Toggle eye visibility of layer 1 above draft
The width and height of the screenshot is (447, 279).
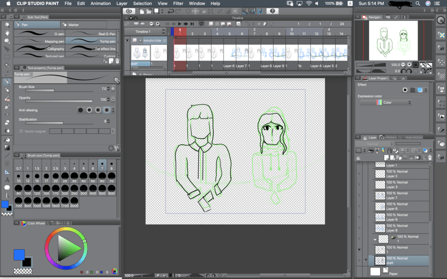click(359, 250)
